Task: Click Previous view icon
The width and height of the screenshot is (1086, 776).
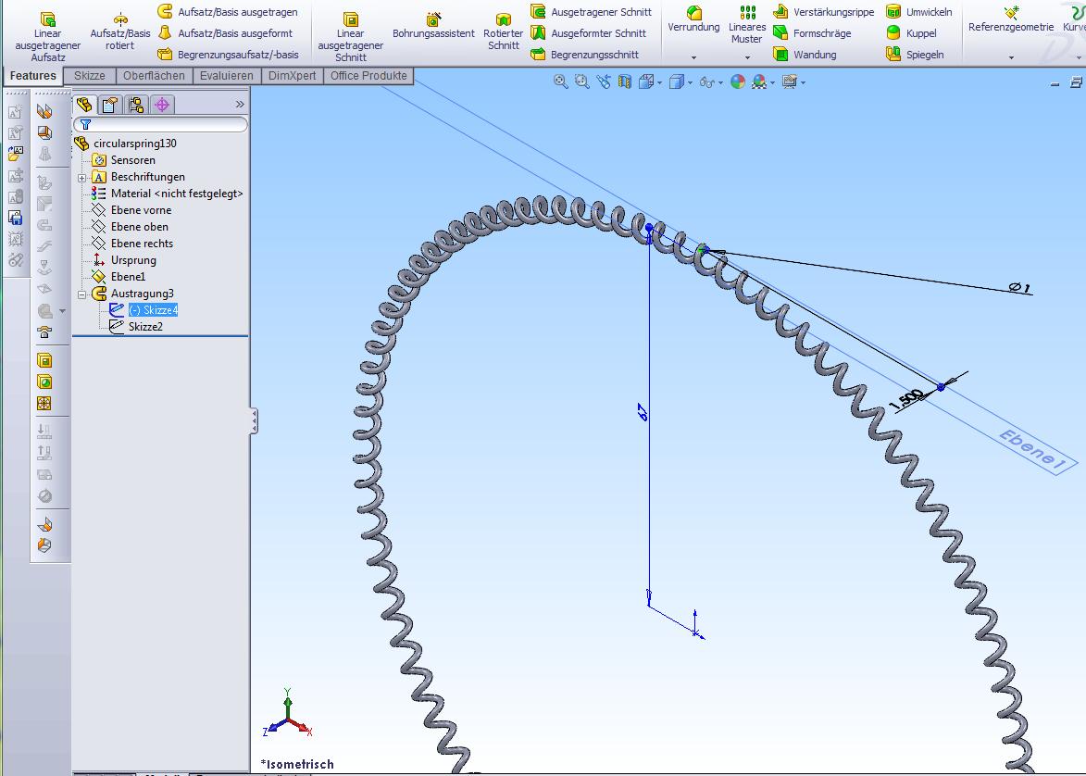Action: 604,81
